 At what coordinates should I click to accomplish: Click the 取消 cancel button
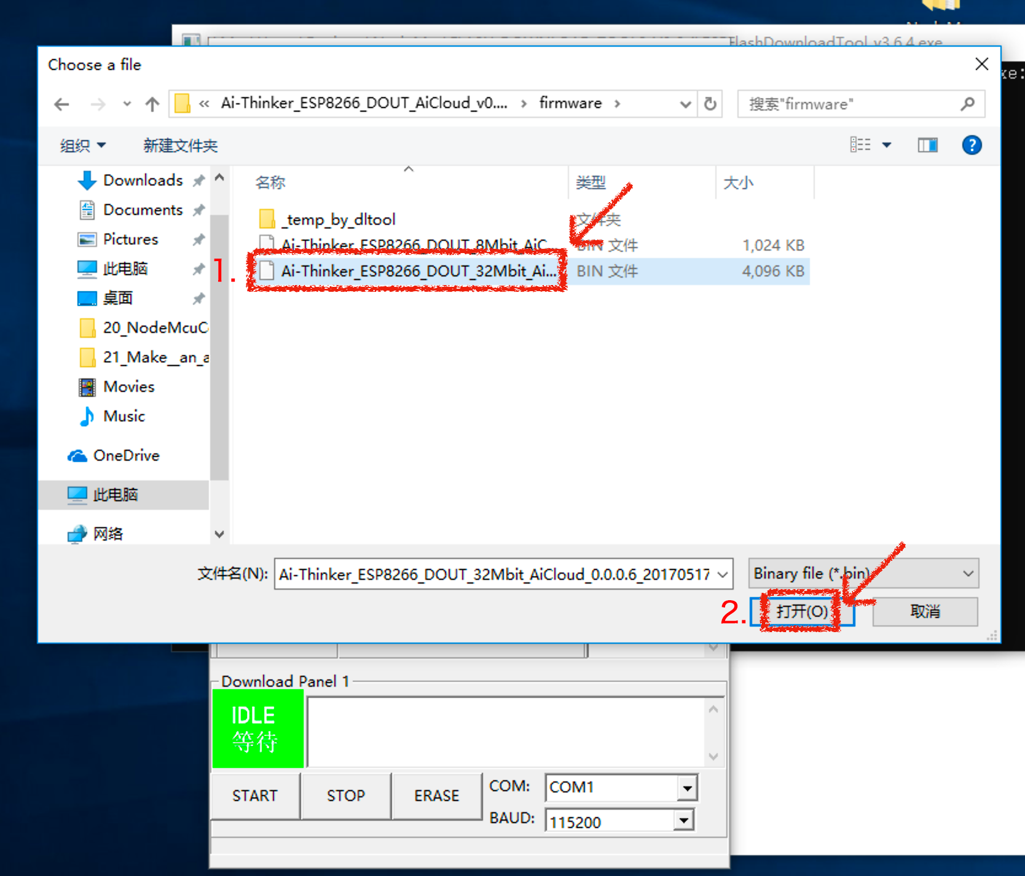pos(925,611)
